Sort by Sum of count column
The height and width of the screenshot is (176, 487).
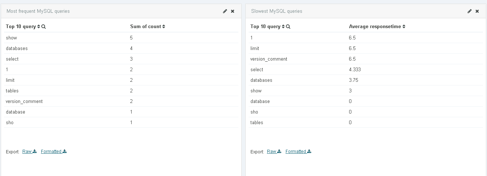(164, 27)
